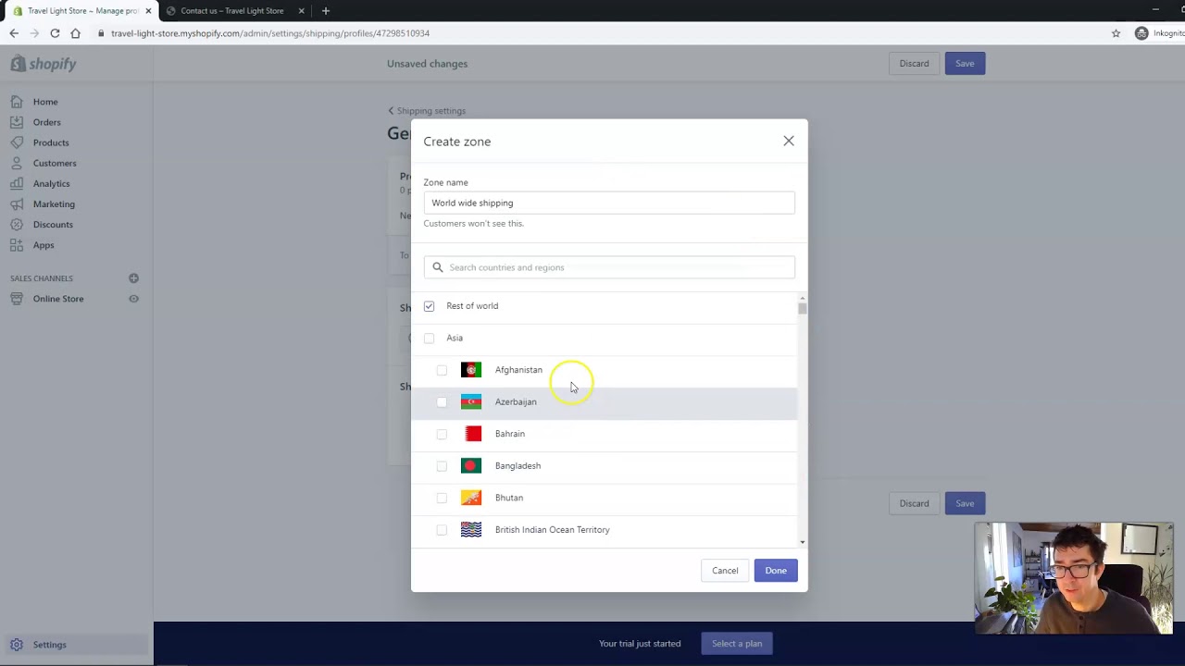Click the bottom Save button
Image resolution: width=1185 pixels, height=666 pixels.
click(965, 503)
